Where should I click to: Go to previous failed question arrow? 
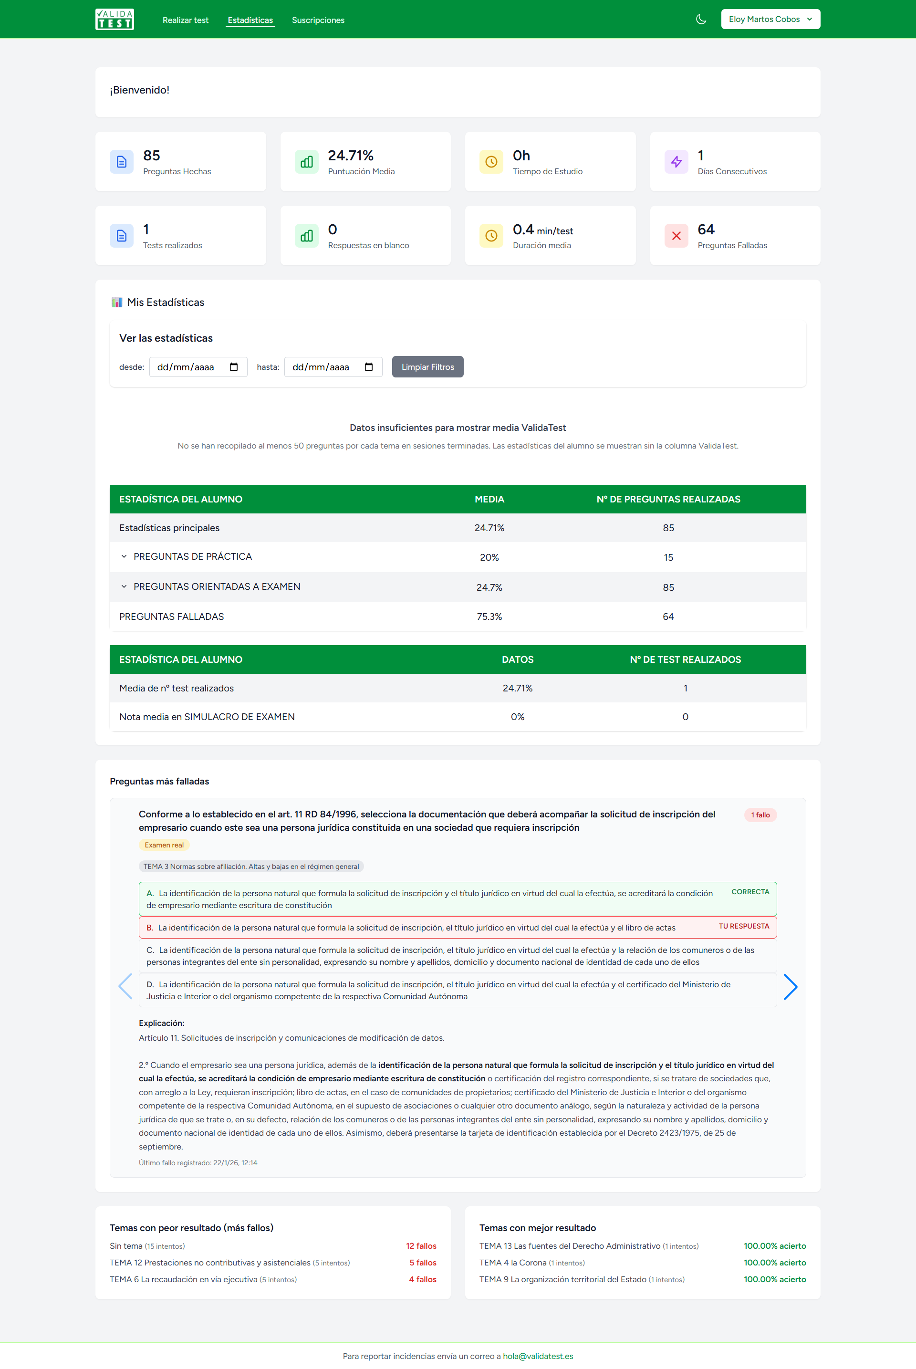pos(125,987)
